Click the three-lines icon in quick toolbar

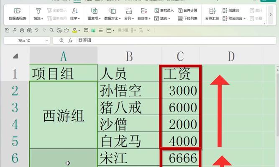tap(101, 30)
